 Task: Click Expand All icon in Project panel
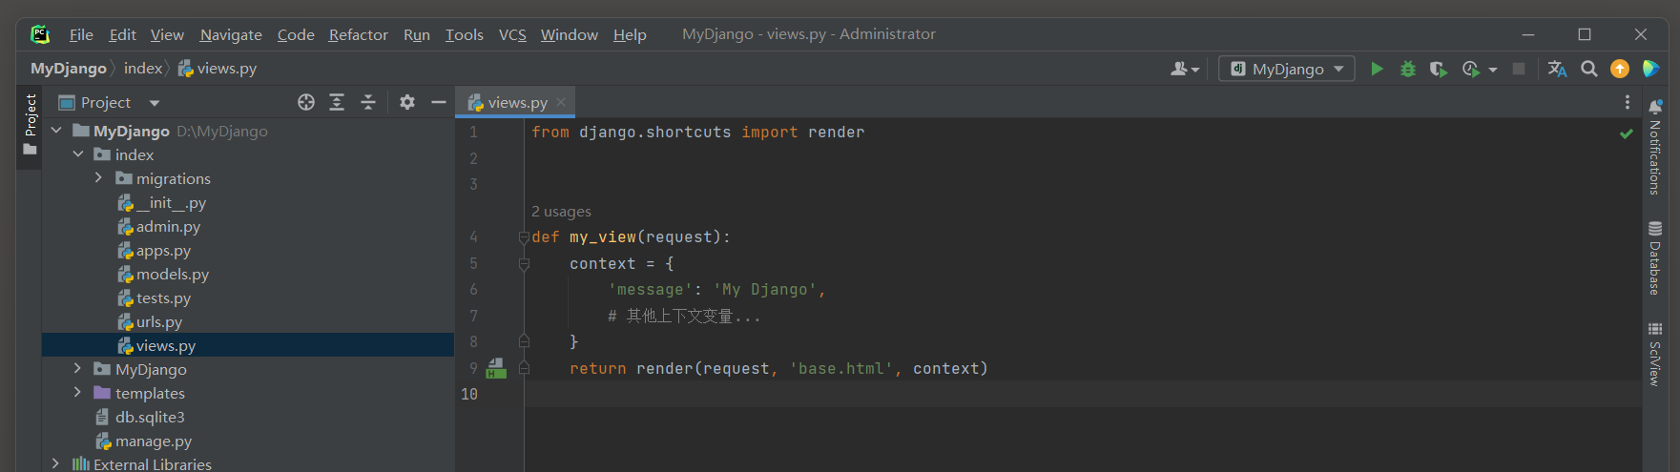[337, 102]
